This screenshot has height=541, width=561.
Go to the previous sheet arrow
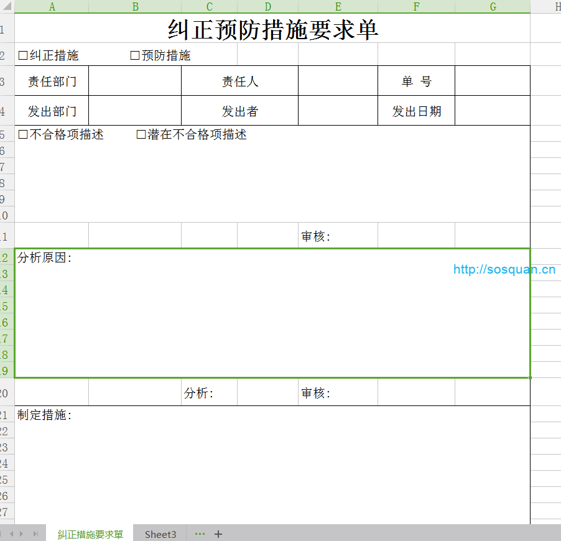[12, 534]
